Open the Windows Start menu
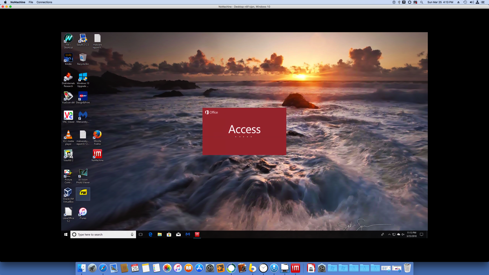489x275 pixels. coord(66,235)
